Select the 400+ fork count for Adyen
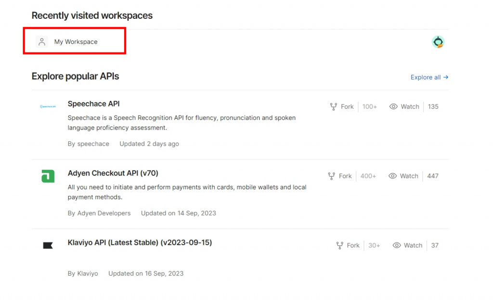This screenshot has height=307, width=493. point(368,176)
